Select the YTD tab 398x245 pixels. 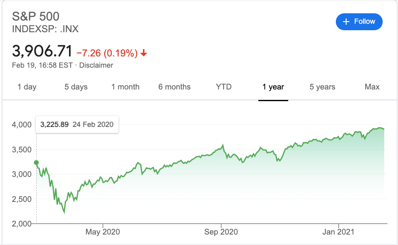pyautogui.click(x=224, y=87)
